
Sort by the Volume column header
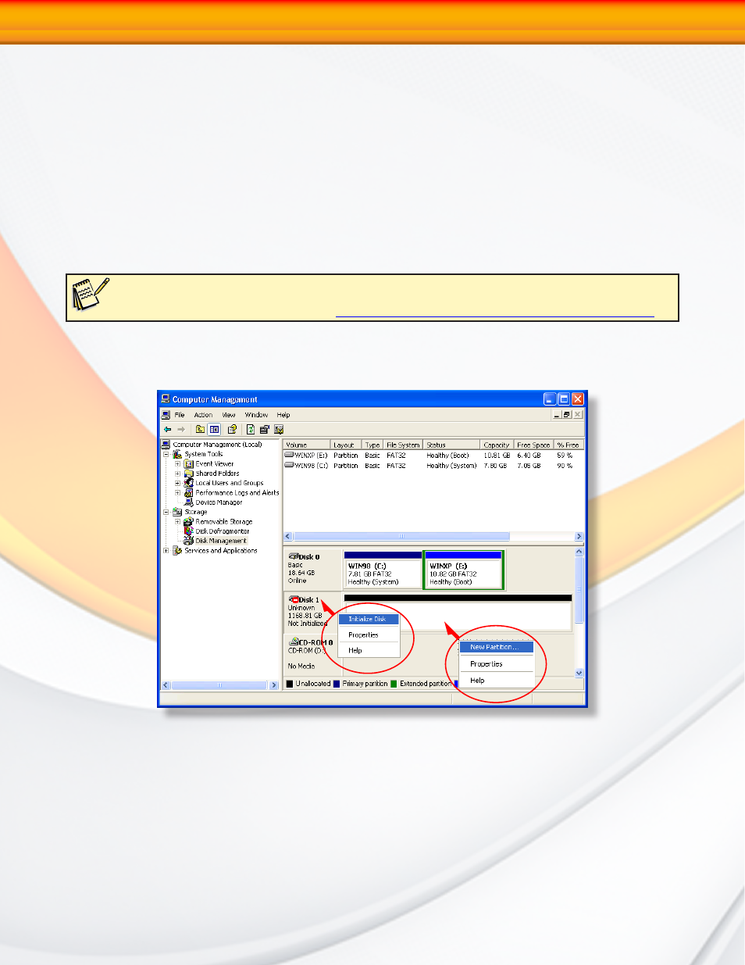(x=307, y=445)
